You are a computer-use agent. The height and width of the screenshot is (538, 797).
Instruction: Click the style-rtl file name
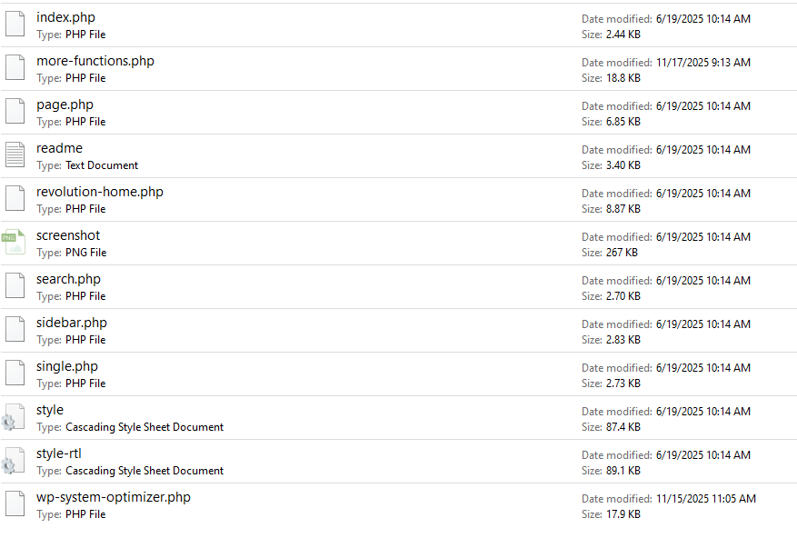59,453
